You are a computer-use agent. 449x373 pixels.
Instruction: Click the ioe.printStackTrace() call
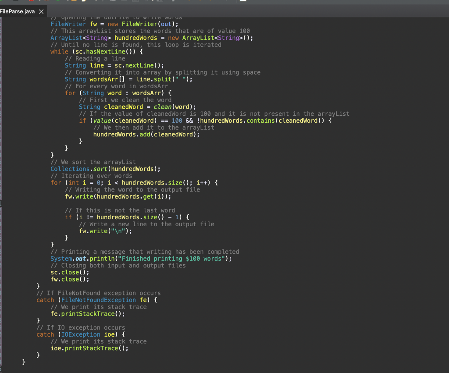point(89,348)
